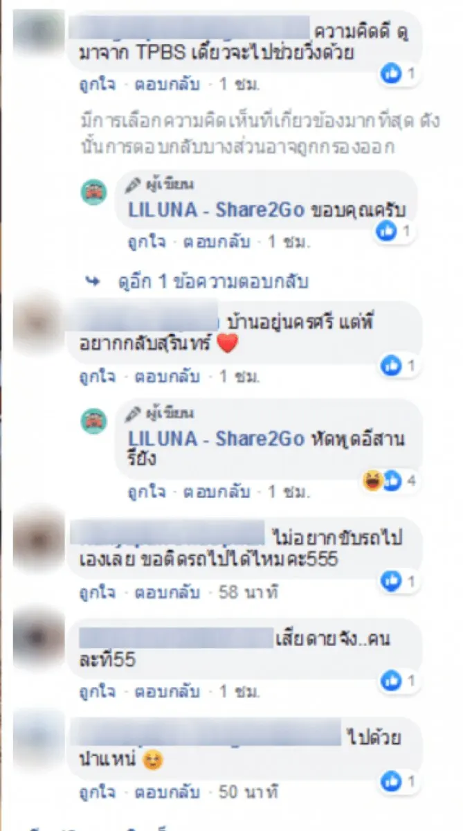This screenshot has height=831, width=463.
Task: Click the 50 นาที timestamp on last comment
Action: [x=248, y=791]
